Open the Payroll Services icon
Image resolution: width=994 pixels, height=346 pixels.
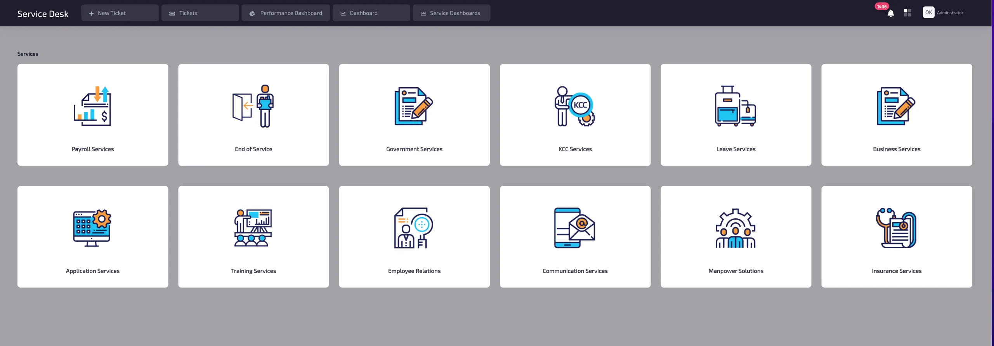pyautogui.click(x=92, y=106)
